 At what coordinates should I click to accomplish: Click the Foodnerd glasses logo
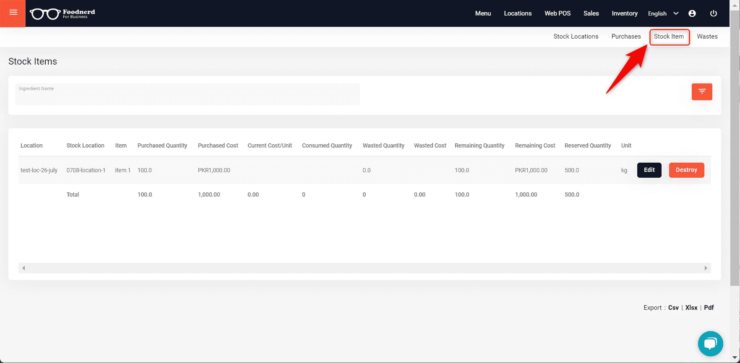click(63, 13)
